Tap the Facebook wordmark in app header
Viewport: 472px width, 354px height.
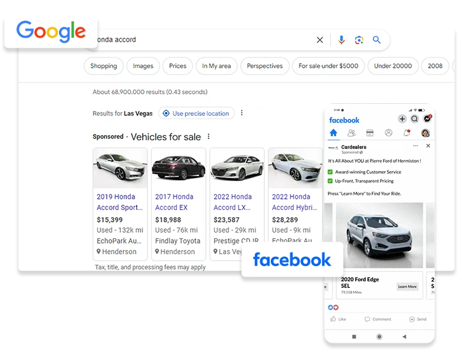coord(344,120)
